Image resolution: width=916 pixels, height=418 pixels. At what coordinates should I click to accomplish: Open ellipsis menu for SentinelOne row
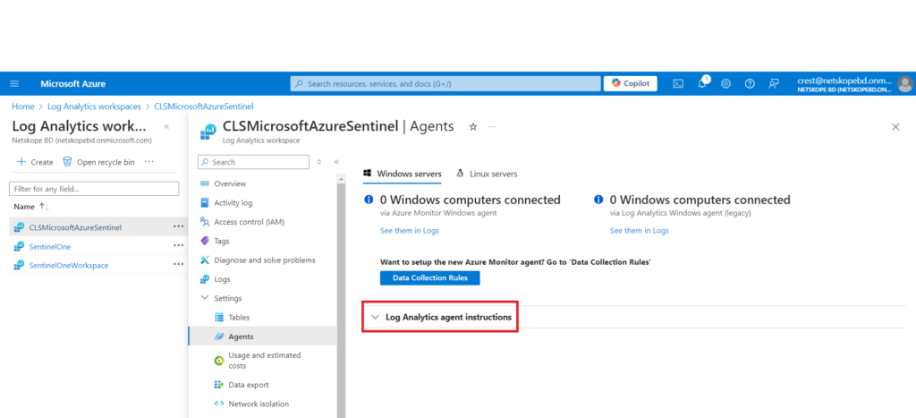click(178, 245)
